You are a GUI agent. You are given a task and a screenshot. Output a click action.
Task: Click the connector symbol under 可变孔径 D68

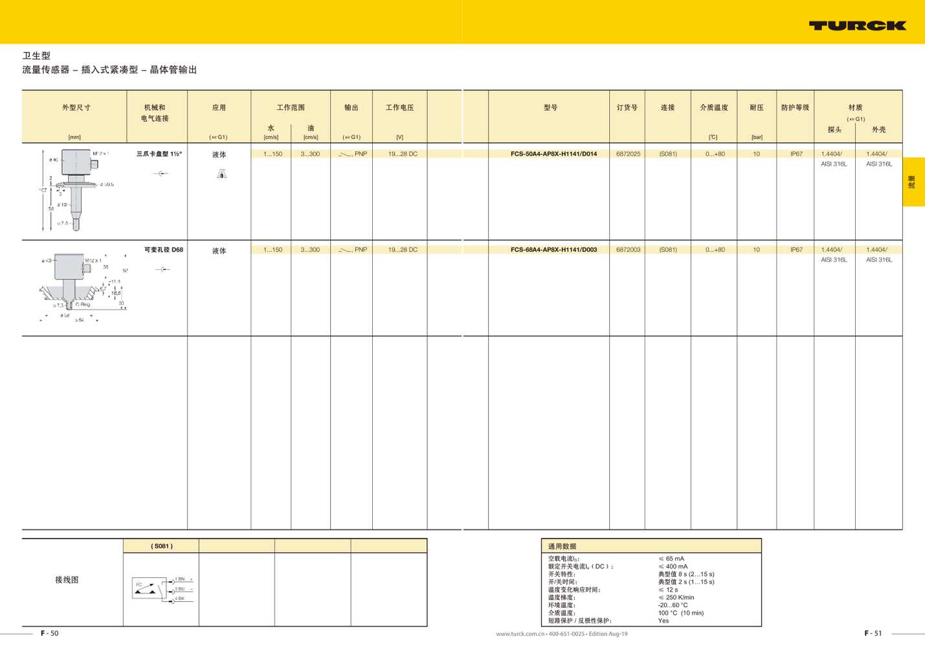(x=163, y=269)
